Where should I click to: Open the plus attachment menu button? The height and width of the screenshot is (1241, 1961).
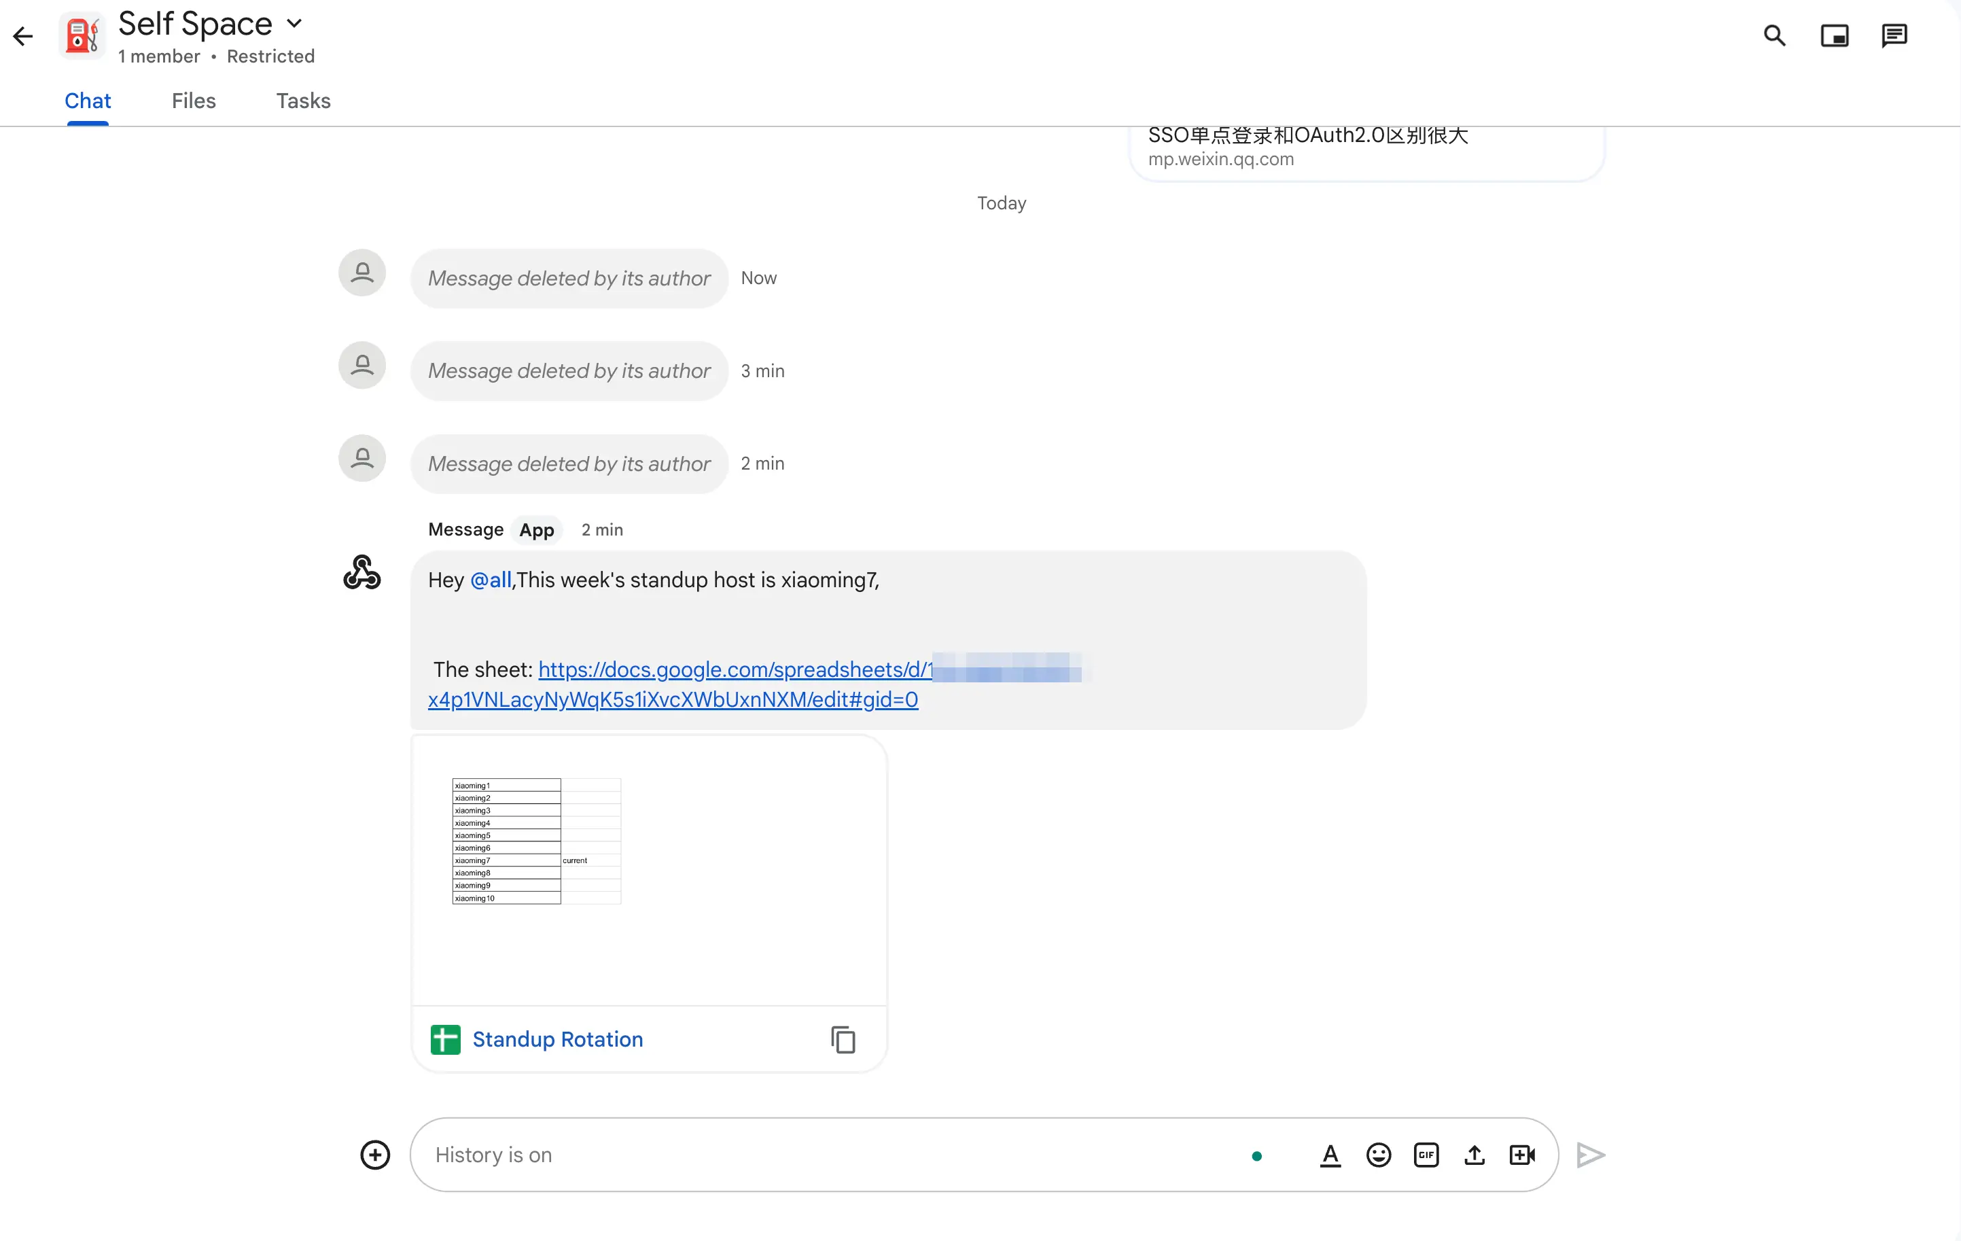[374, 1155]
